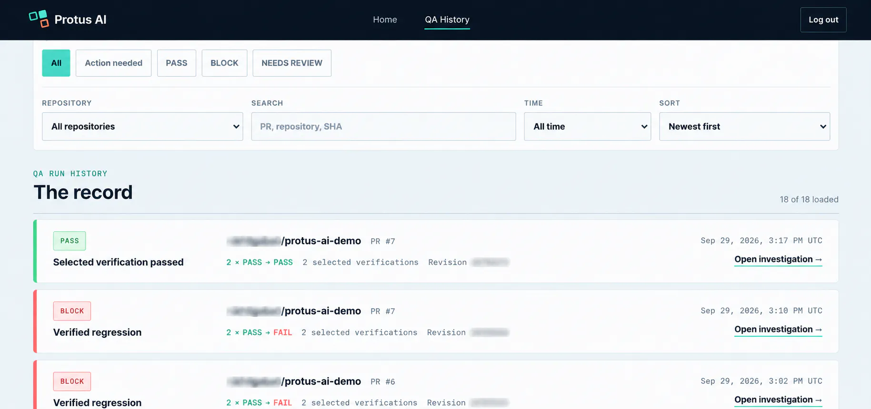871x409 pixels.
Task: Expand the Newest first sort dropdown
Action: (x=744, y=127)
